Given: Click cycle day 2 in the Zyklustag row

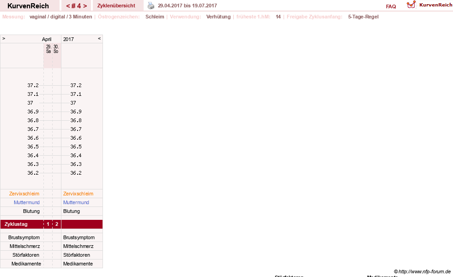Looking at the screenshot, I should click(57, 224).
